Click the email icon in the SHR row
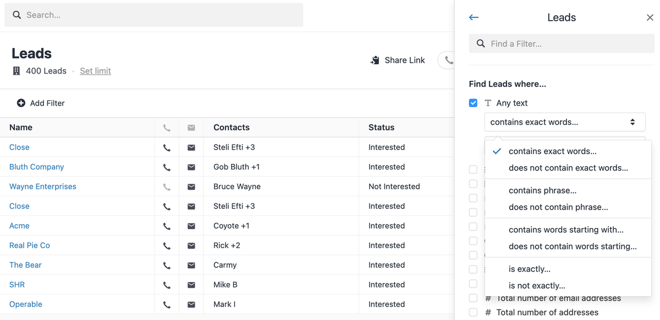 (191, 285)
